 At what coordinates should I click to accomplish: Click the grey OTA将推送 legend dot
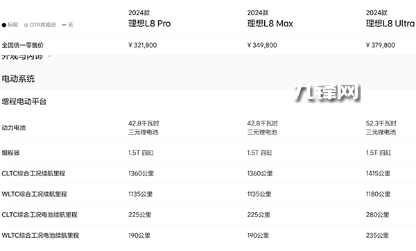tap(26, 25)
